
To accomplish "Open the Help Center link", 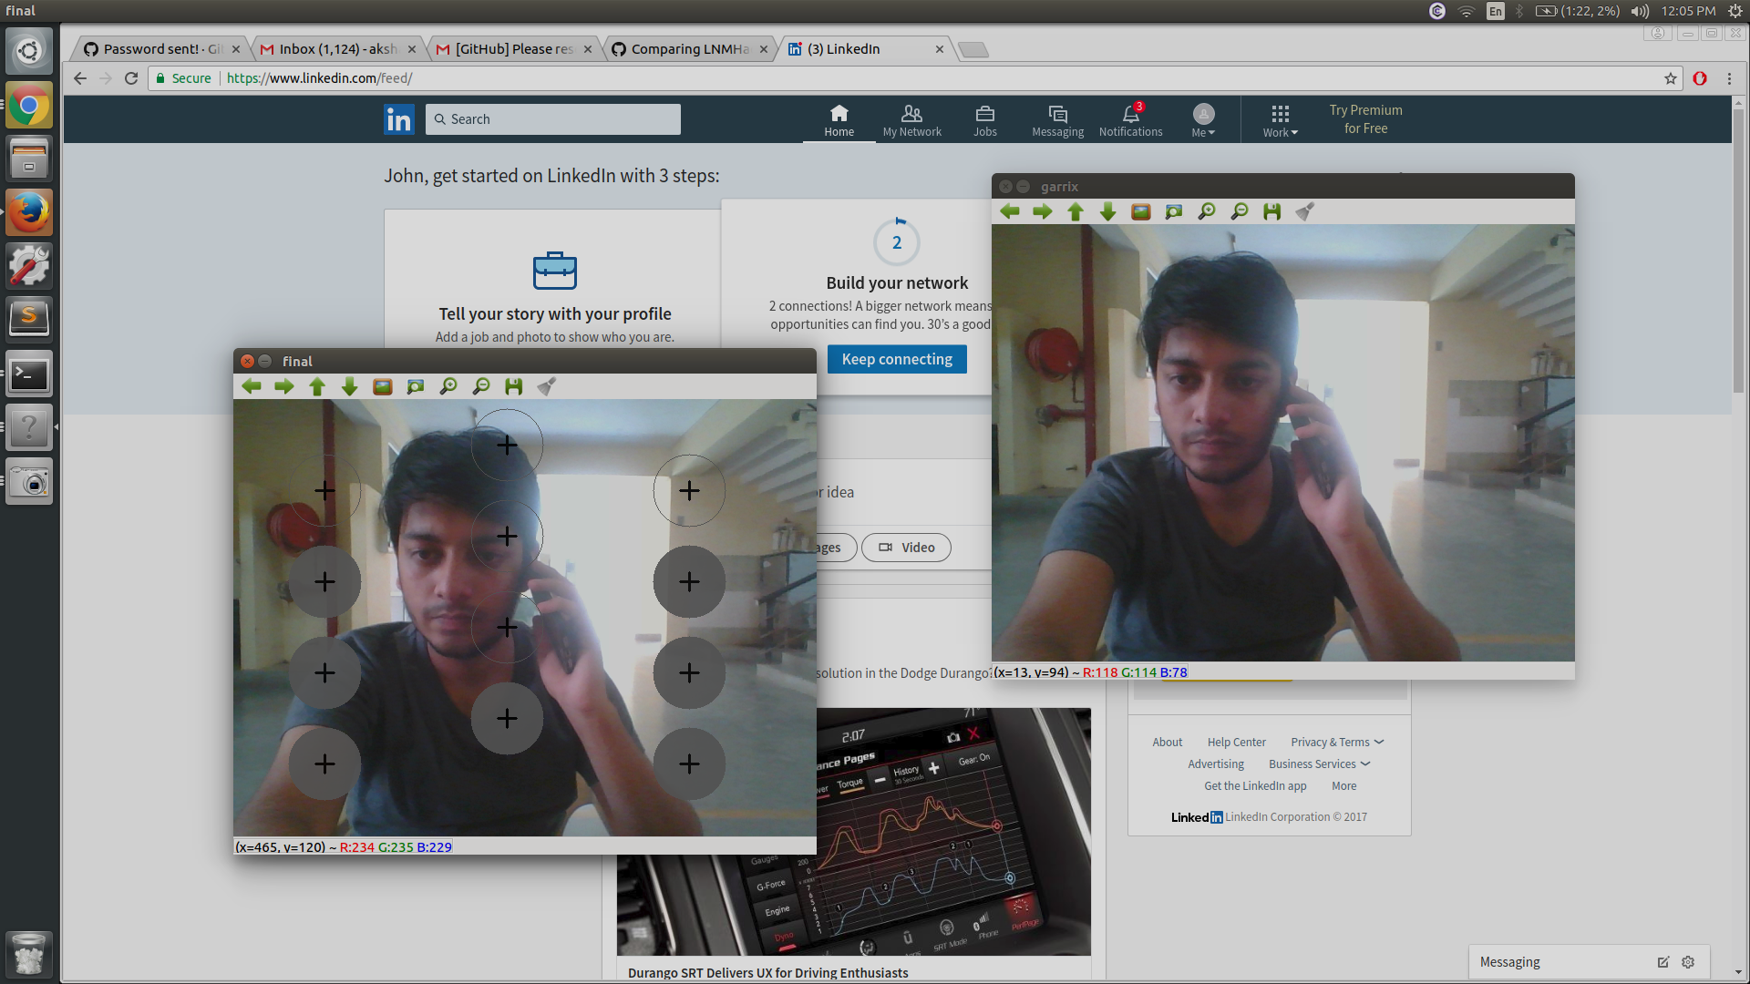I will click(x=1236, y=743).
